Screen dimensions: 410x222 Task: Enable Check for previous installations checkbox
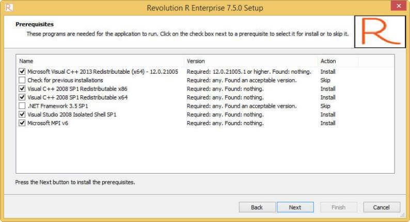coord(22,80)
